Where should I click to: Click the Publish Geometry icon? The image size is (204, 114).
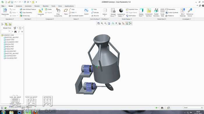[x=156, y=10]
